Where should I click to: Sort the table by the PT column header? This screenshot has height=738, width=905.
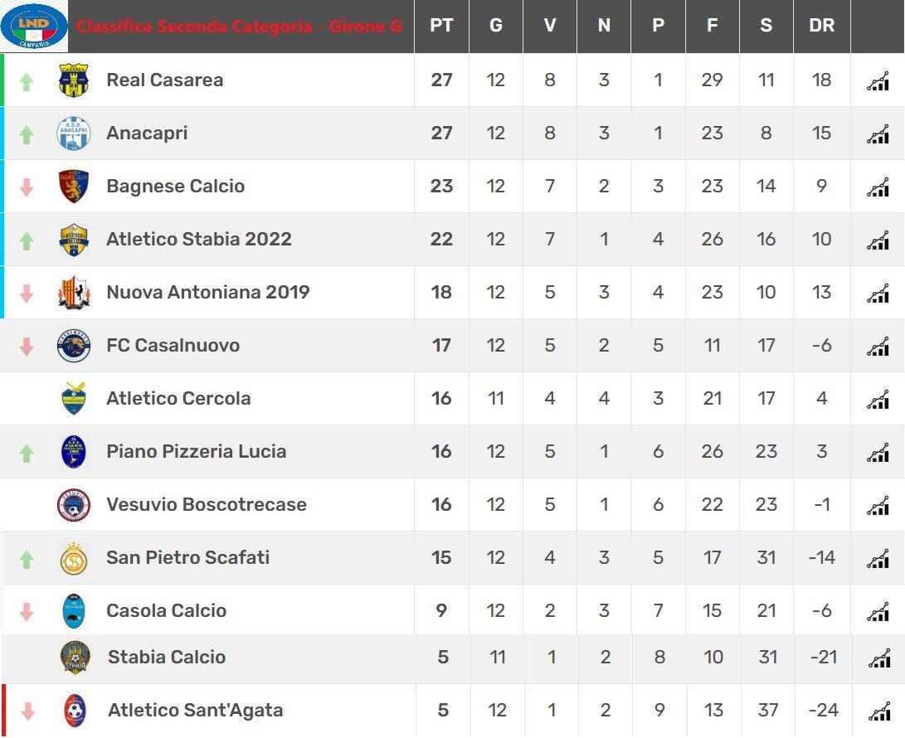click(x=441, y=26)
